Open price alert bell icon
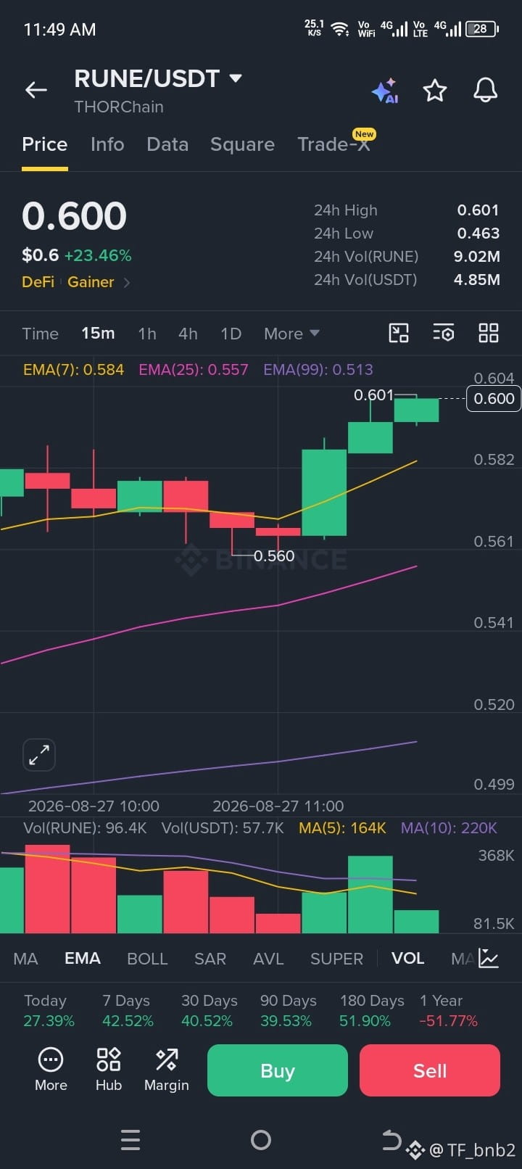Image resolution: width=522 pixels, height=1169 pixels. (486, 90)
